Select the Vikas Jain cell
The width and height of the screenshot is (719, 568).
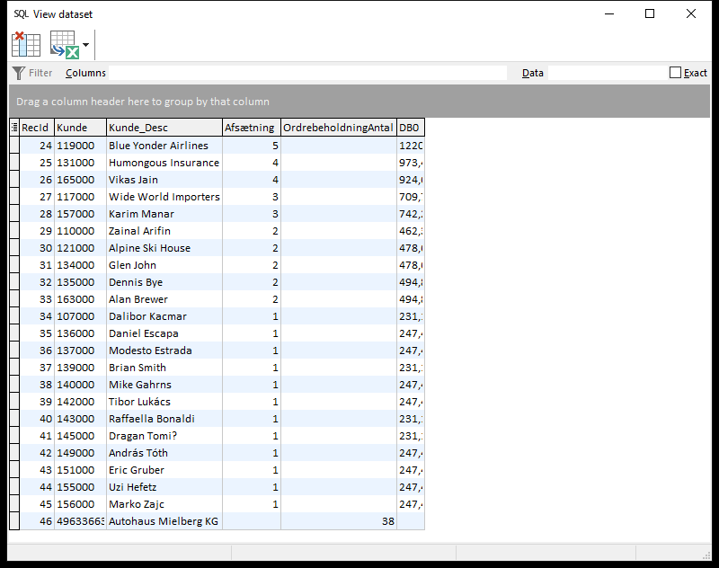164,180
